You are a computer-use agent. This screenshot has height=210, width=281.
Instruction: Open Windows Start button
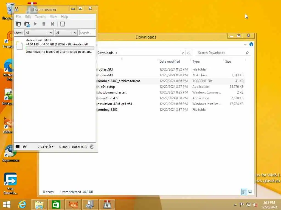pyautogui.click(x=7, y=205)
